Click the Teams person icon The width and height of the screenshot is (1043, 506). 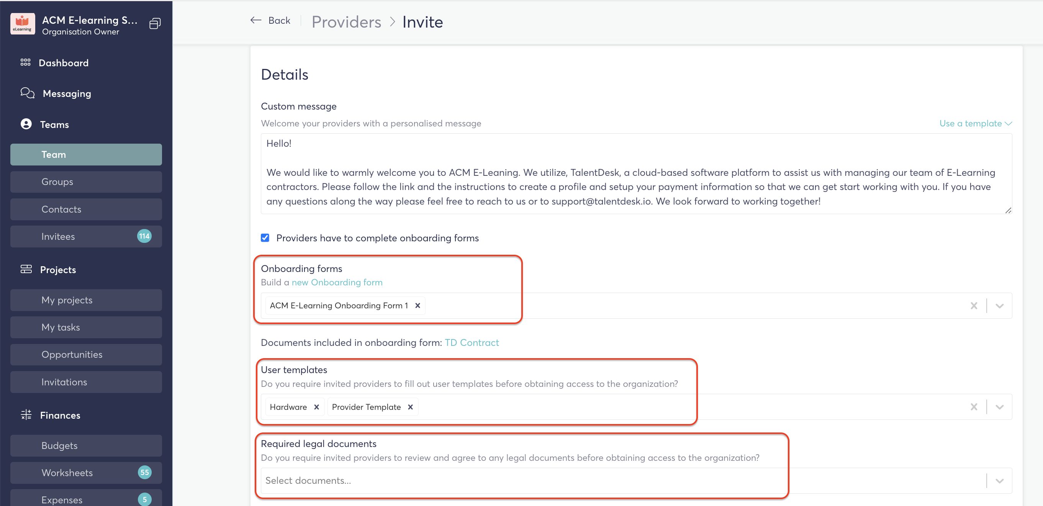coord(26,124)
